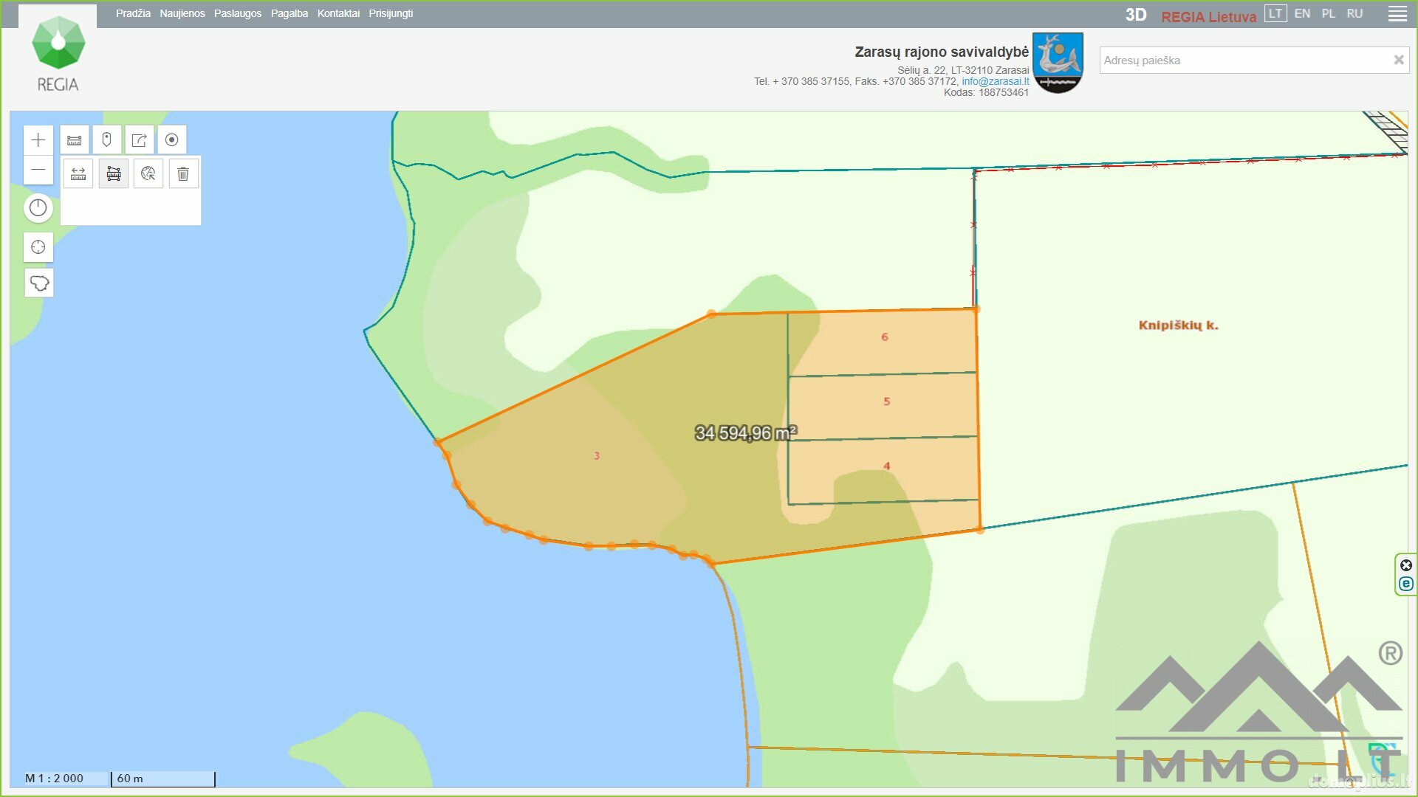Image resolution: width=1418 pixels, height=797 pixels.
Task: Open the hamburger menu
Action: (x=1397, y=14)
